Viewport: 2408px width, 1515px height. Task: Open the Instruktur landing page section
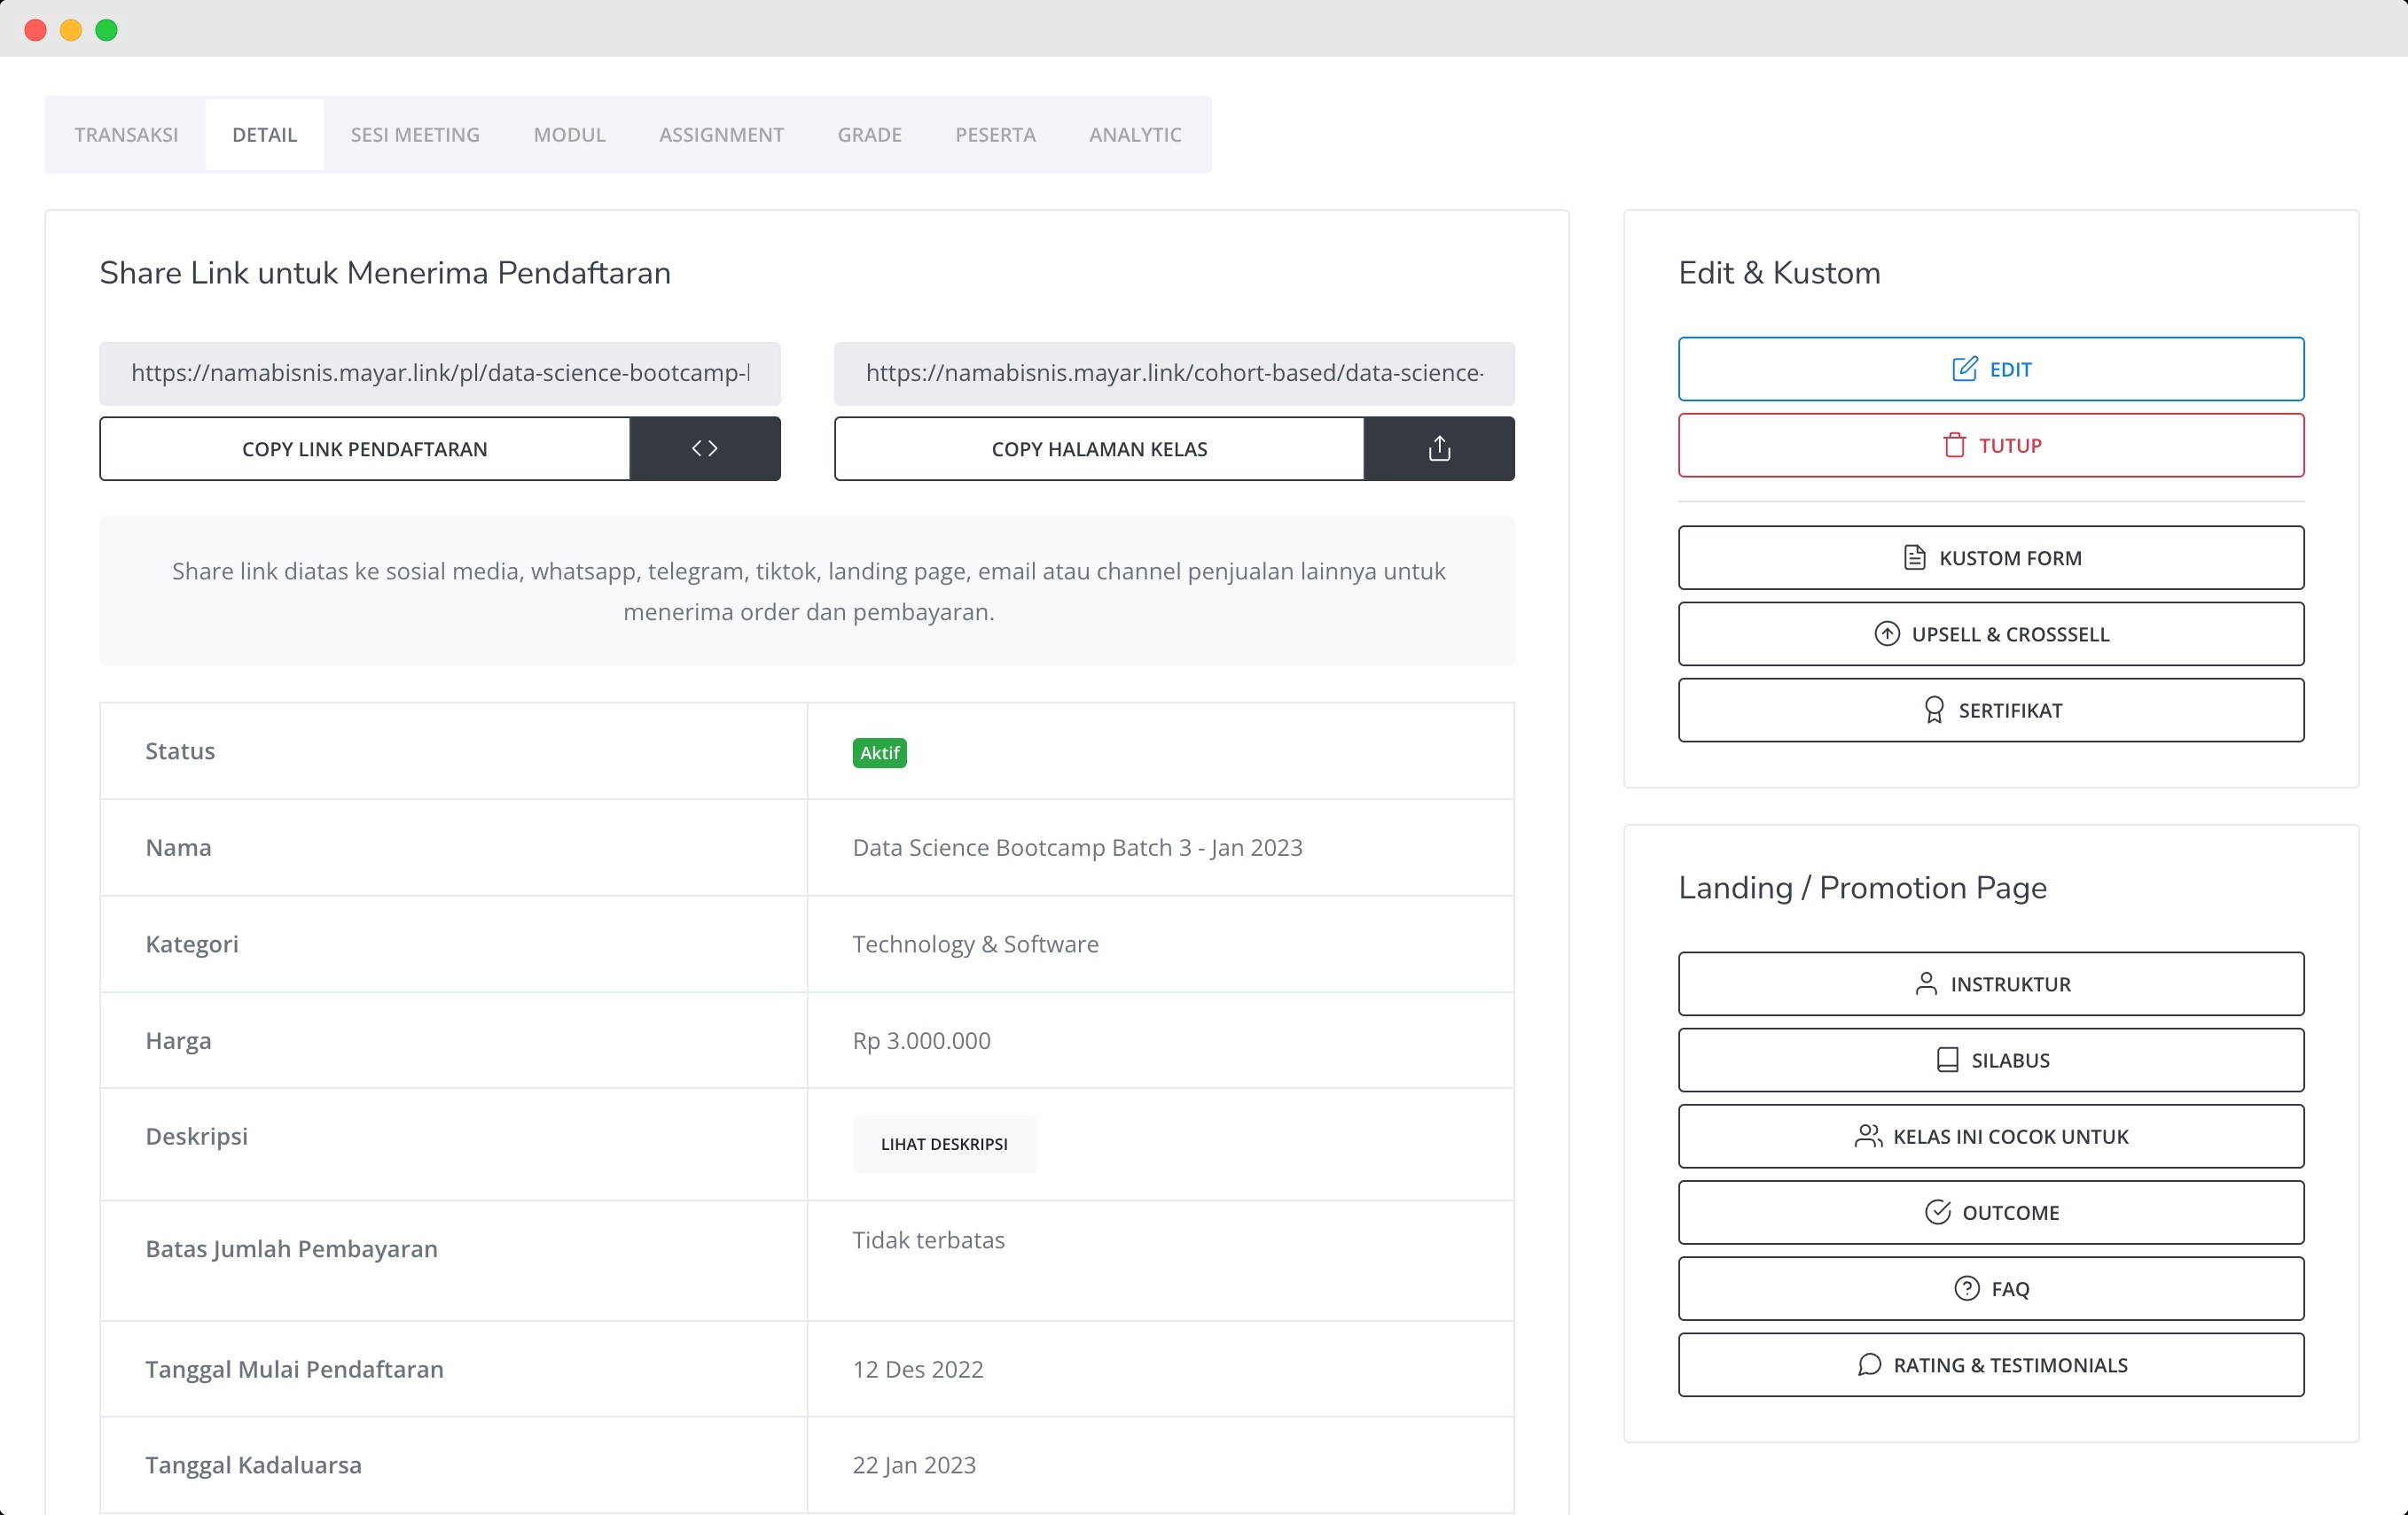pos(1990,984)
